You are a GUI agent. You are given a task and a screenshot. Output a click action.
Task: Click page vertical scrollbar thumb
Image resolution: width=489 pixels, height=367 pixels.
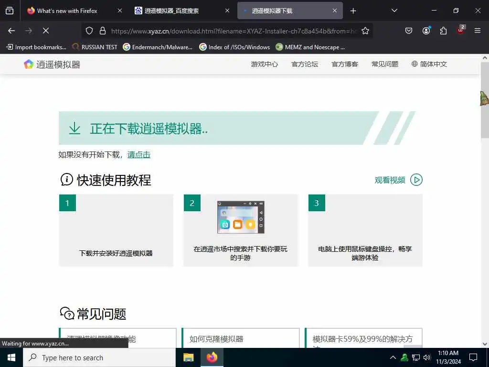click(485, 100)
